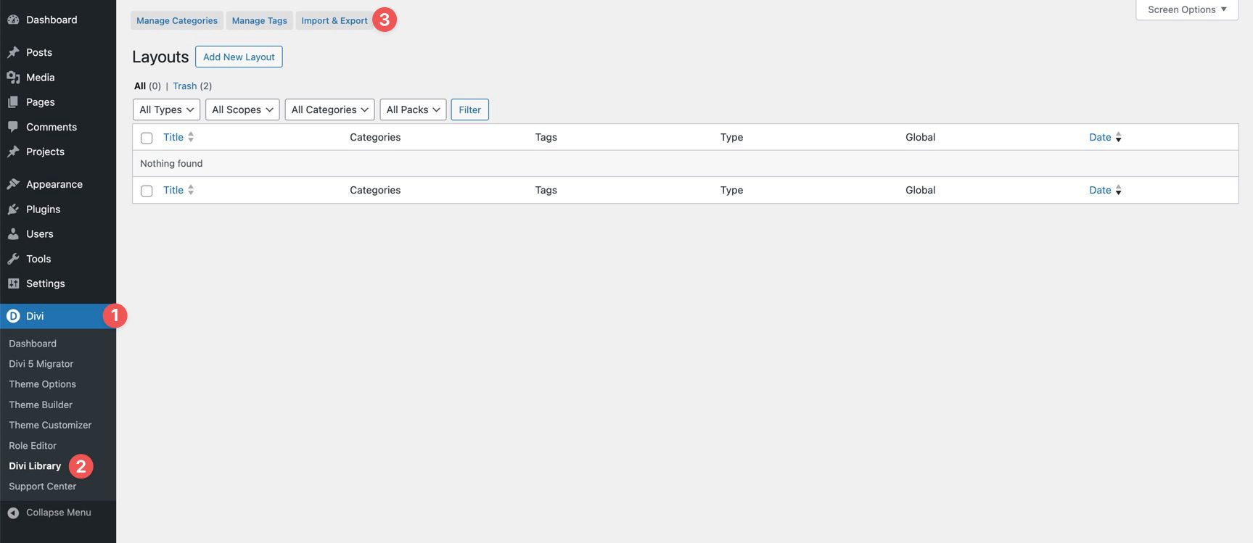Click sort arrows beside footer Date
Screen dimensions: 1253x543
(x=1118, y=190)
